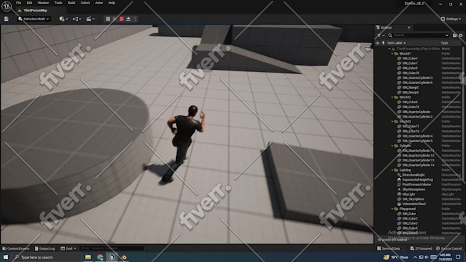
Task: Pause the play-in-editor simulation
Action: point(108,19)
